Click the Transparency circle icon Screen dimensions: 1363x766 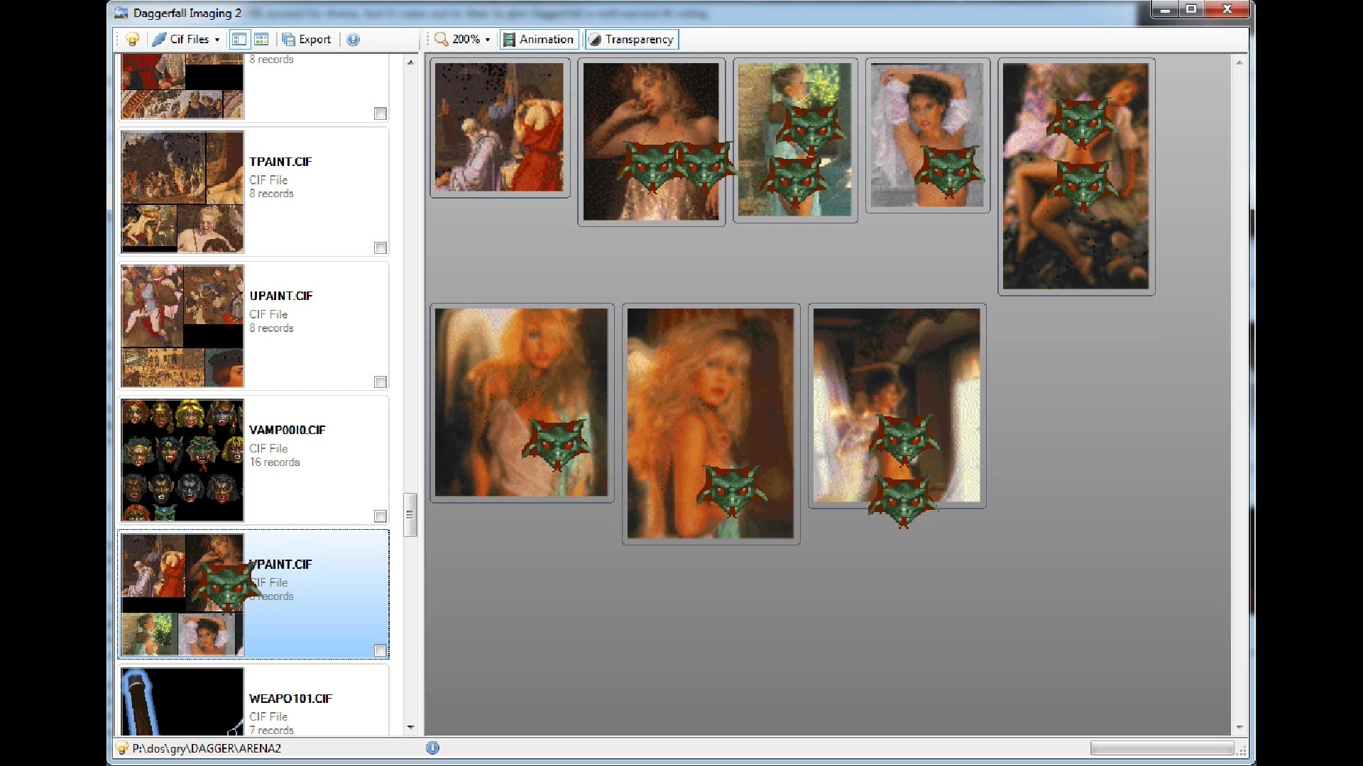595,40
